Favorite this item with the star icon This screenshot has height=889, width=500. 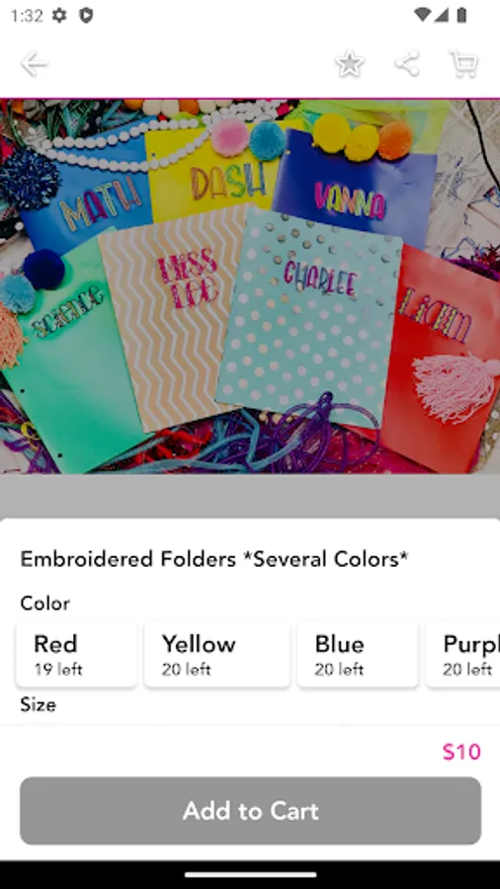[x=350, y=63]
